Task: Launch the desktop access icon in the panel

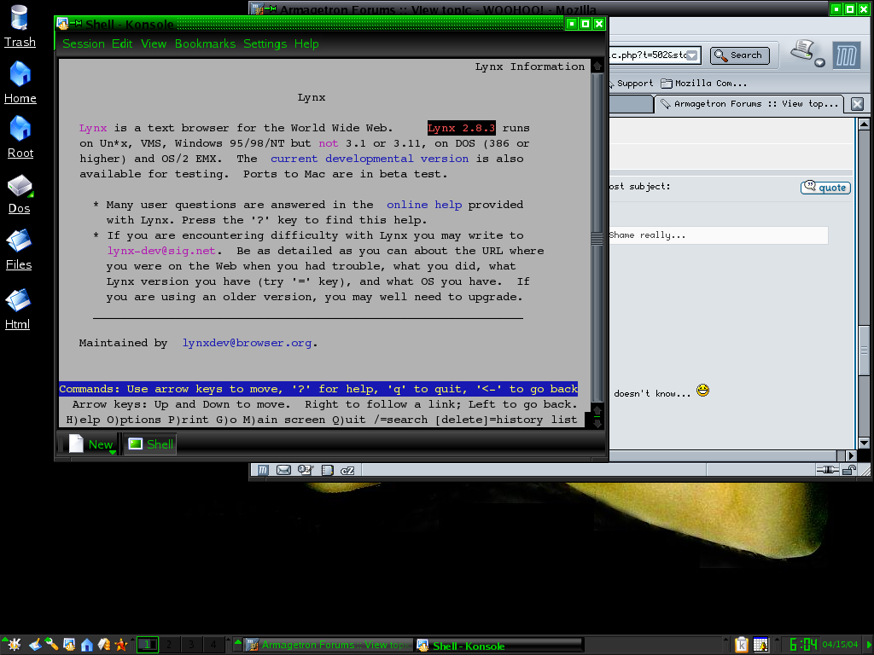Action: [35, 645]
